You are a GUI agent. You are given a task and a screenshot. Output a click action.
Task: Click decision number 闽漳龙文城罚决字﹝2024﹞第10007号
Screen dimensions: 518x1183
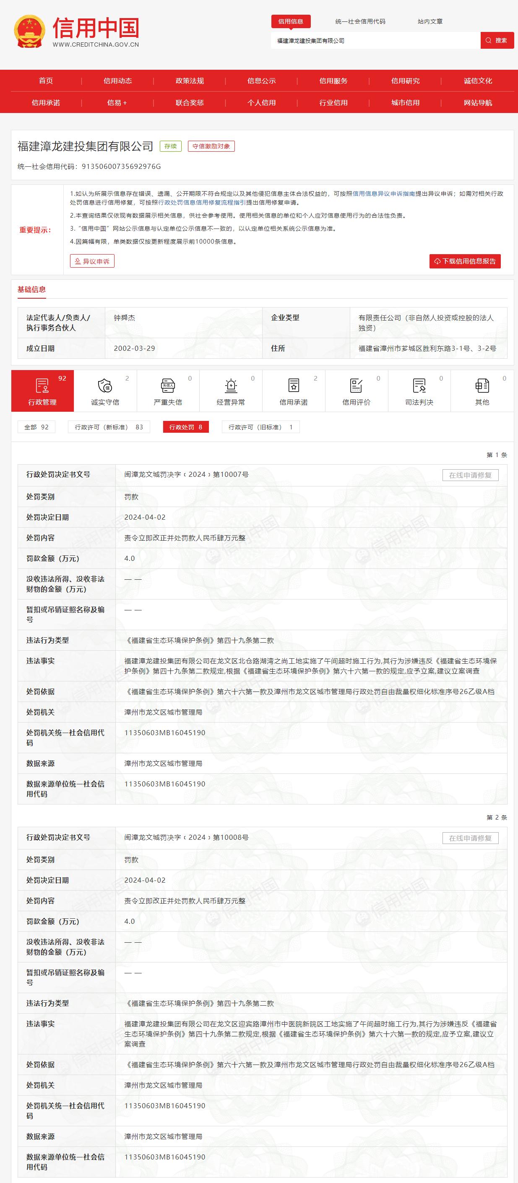point(187,474)
